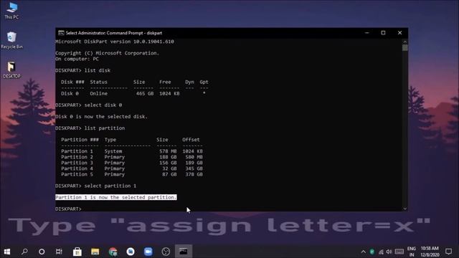Open the clock showing 10:58 AM
459x258 pixels.
click(x=430, y=252)
